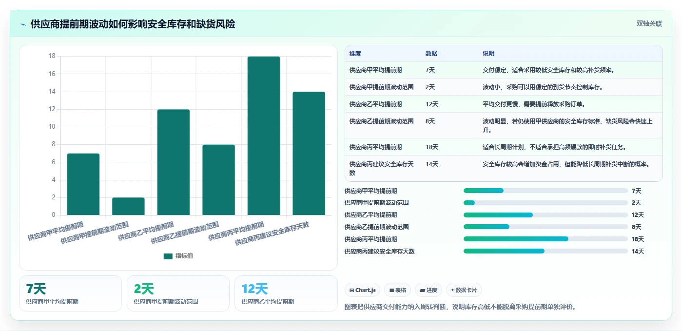682x331 pixels.
Task: Click the 18天 progress bar for 供应商丙平均提前期
Action: pyautogui.click(x=546, y=239)
